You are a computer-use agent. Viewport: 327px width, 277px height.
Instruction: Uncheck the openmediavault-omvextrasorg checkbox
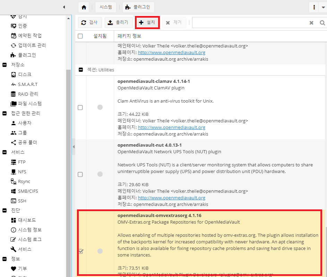coord(81,251)
